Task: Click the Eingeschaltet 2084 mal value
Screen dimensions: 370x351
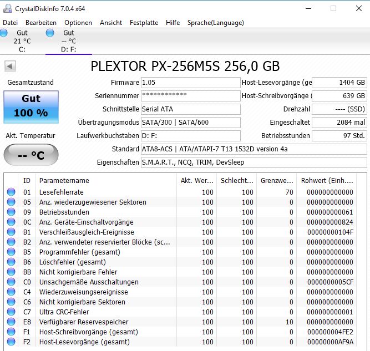Action: pyautogui.click(x=339, y=123)
